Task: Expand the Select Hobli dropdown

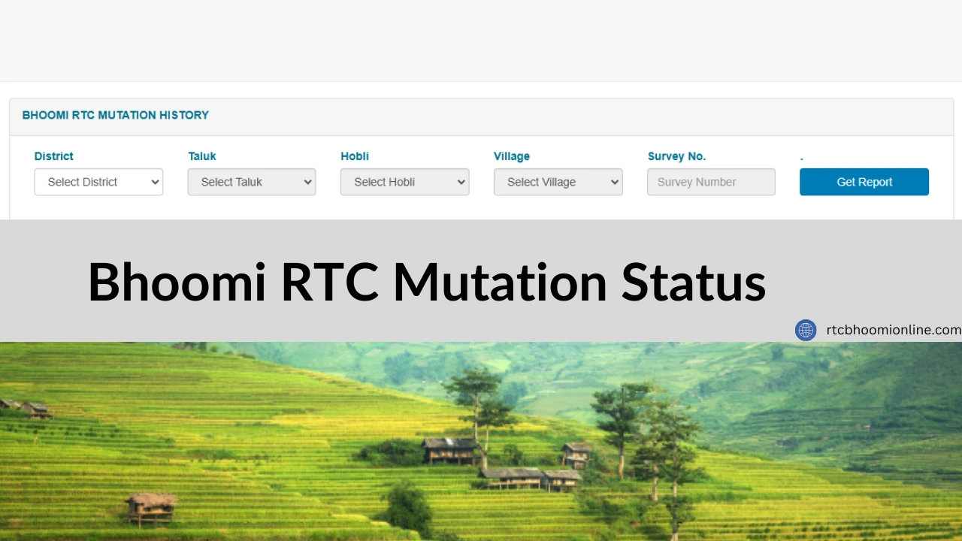Action: 405,182
